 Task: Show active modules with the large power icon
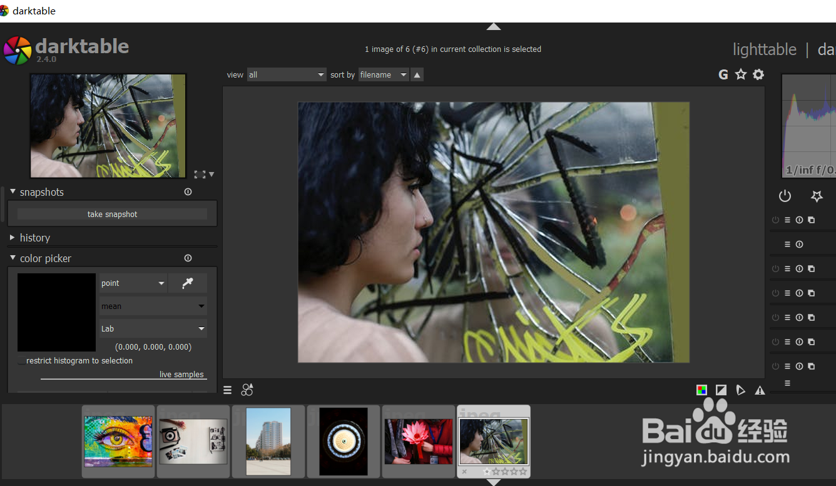pos(785,196)
